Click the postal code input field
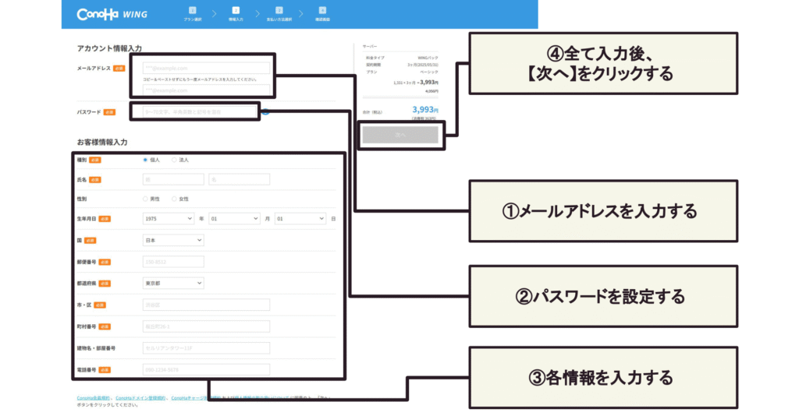Image resolution: width=799 pixels, height=416 pixels. [x=173, y=262]
